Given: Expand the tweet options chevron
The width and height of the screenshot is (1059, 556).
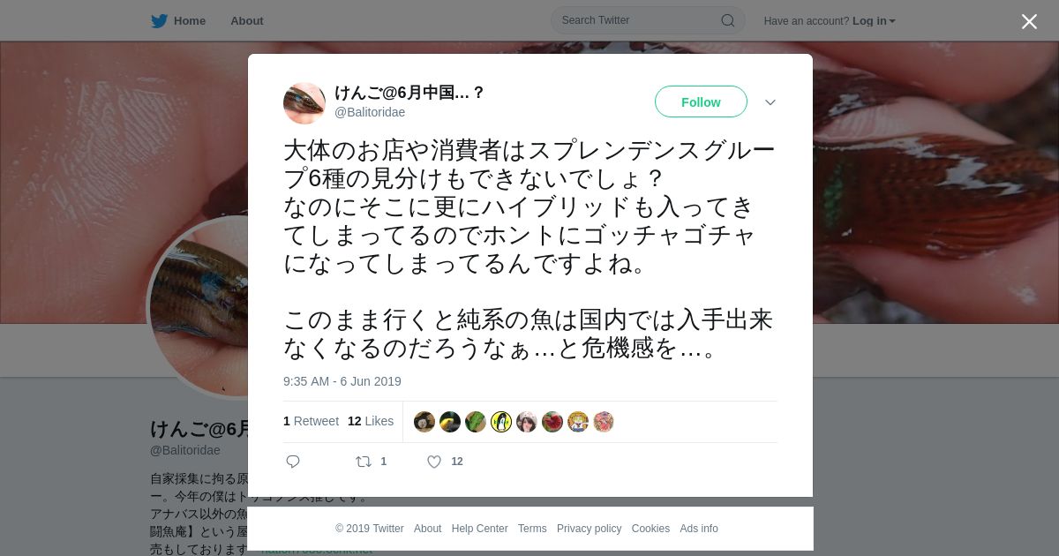Looking at the screenshot, I should (770, 102).
